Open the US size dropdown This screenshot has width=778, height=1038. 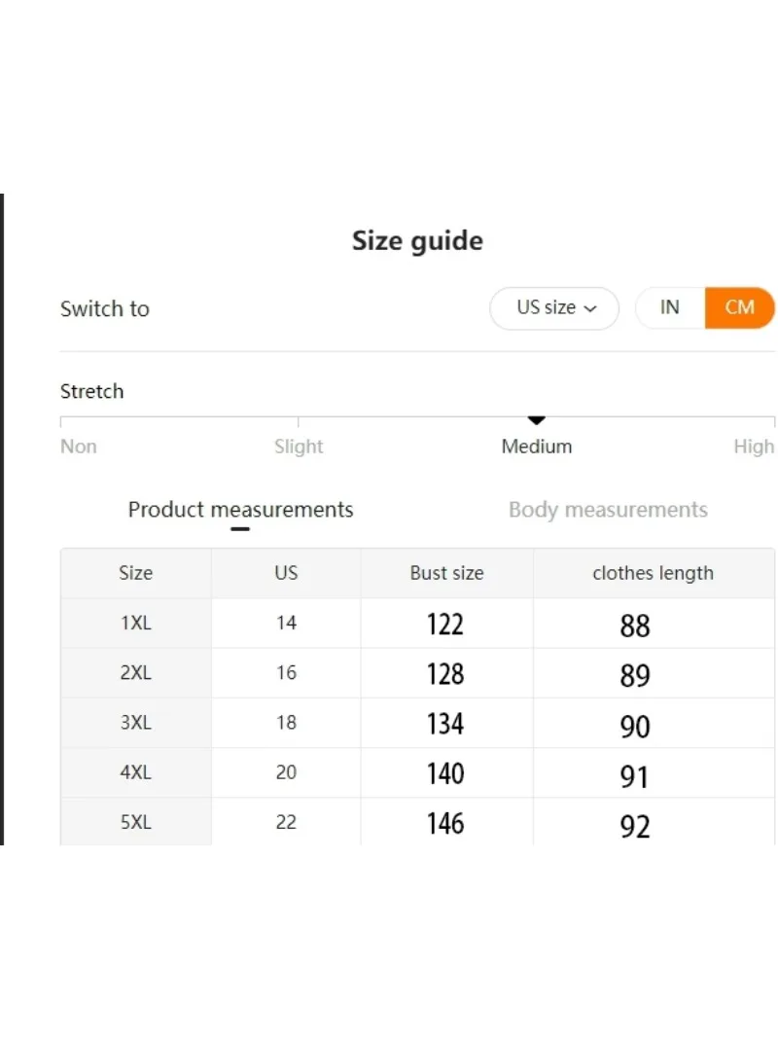pos(553,307)
